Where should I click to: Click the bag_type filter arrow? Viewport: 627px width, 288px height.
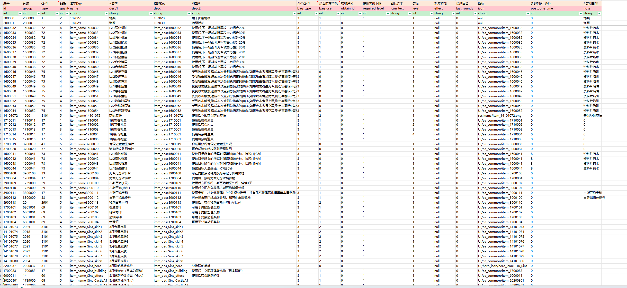pyautogui.click(x=316, y=14)
